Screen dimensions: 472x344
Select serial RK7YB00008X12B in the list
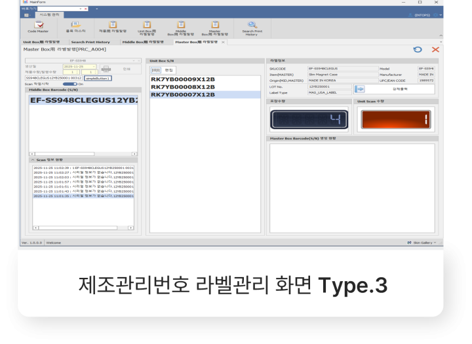(x=205, y=87)
